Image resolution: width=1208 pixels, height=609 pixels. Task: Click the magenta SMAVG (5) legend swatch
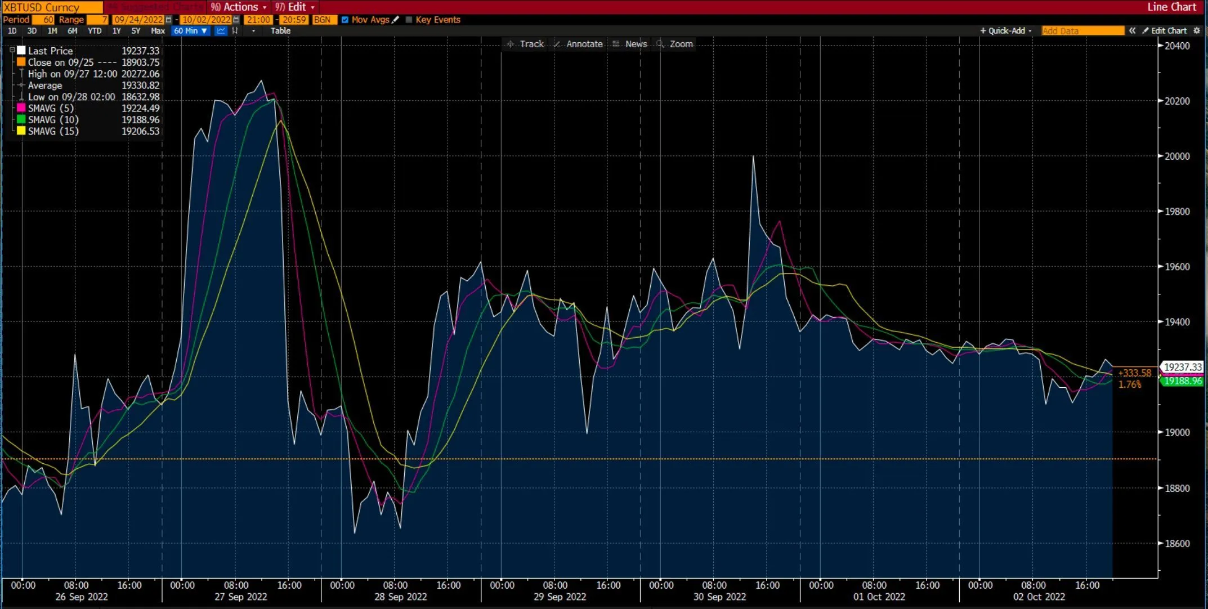pos(21,108)
